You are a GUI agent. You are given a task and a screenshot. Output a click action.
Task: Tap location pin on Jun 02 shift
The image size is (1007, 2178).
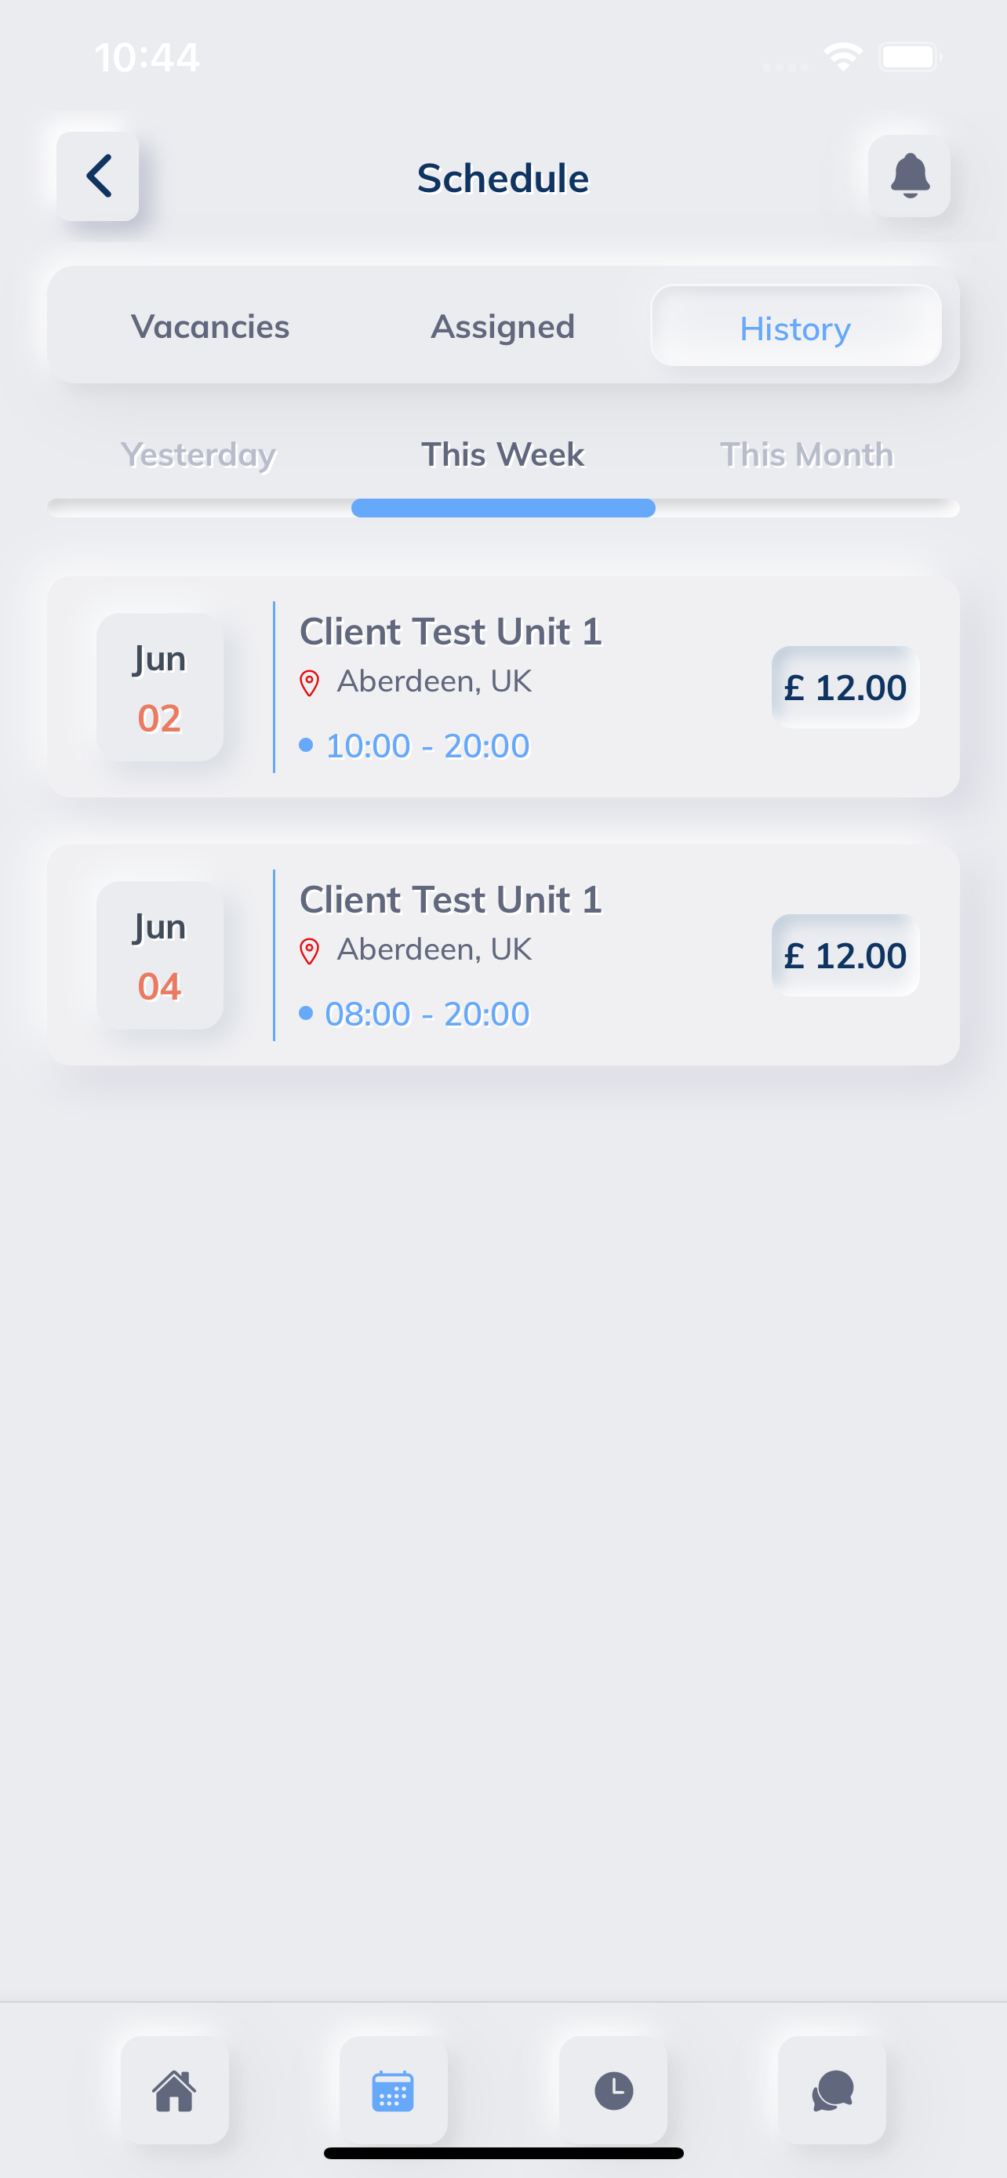click(310, 683)
